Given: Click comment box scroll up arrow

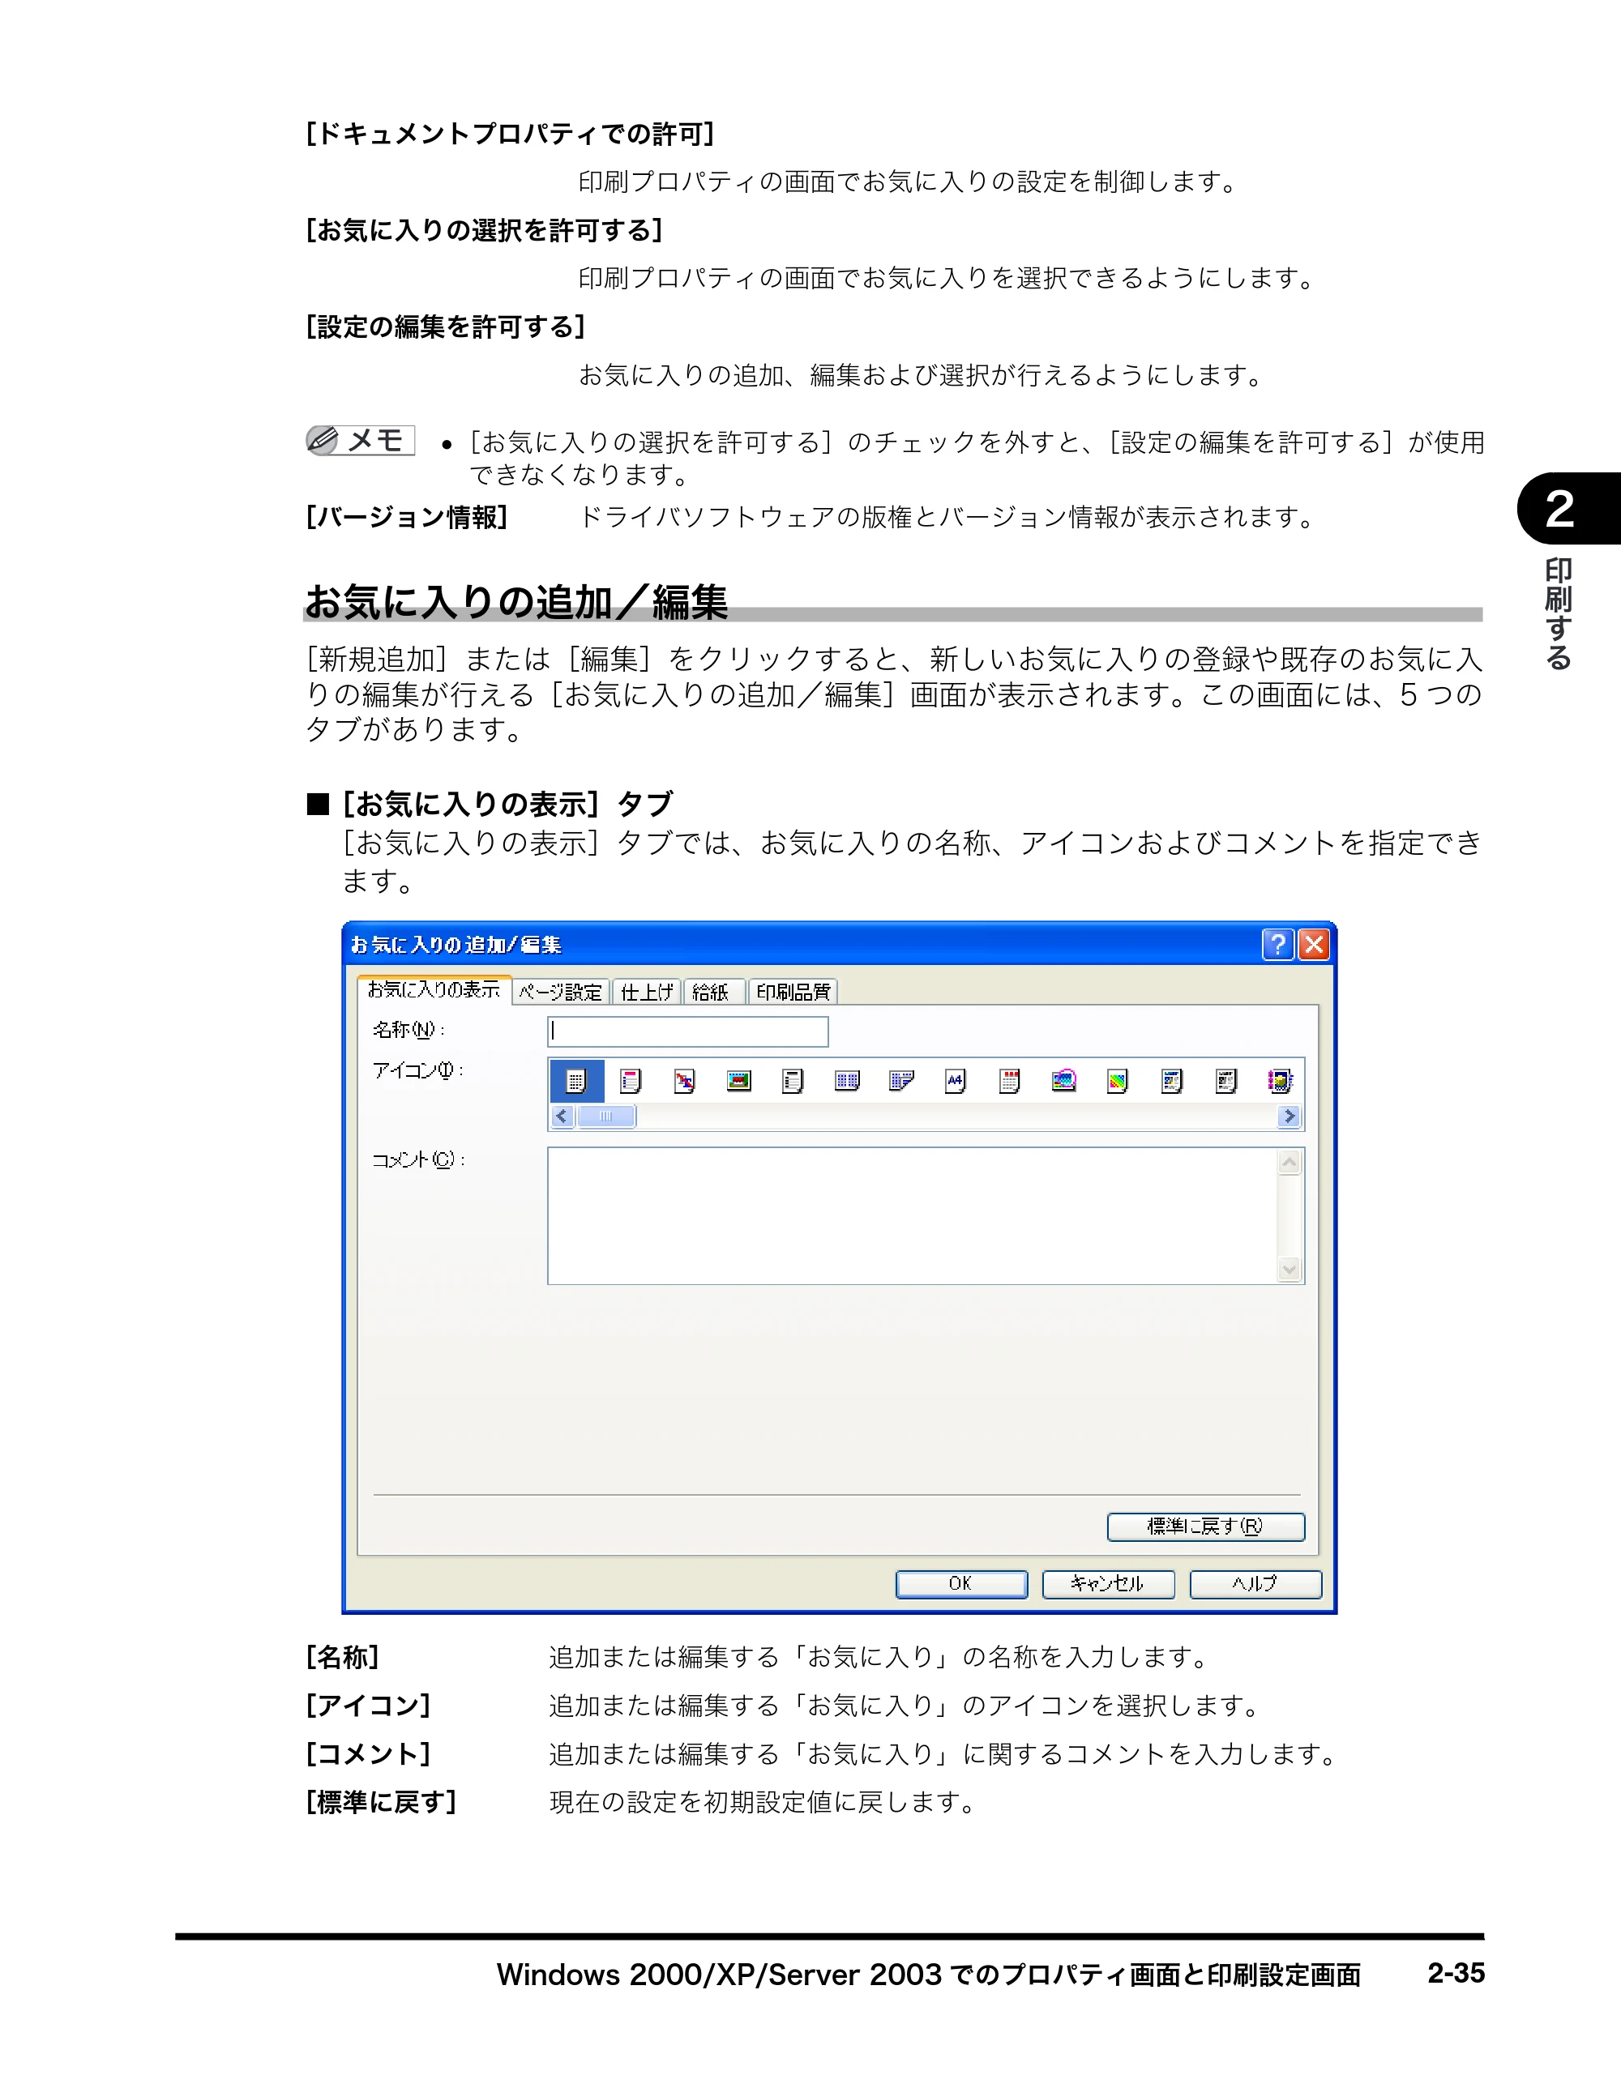Looking at the screenshot, I should (1290, 1163).
